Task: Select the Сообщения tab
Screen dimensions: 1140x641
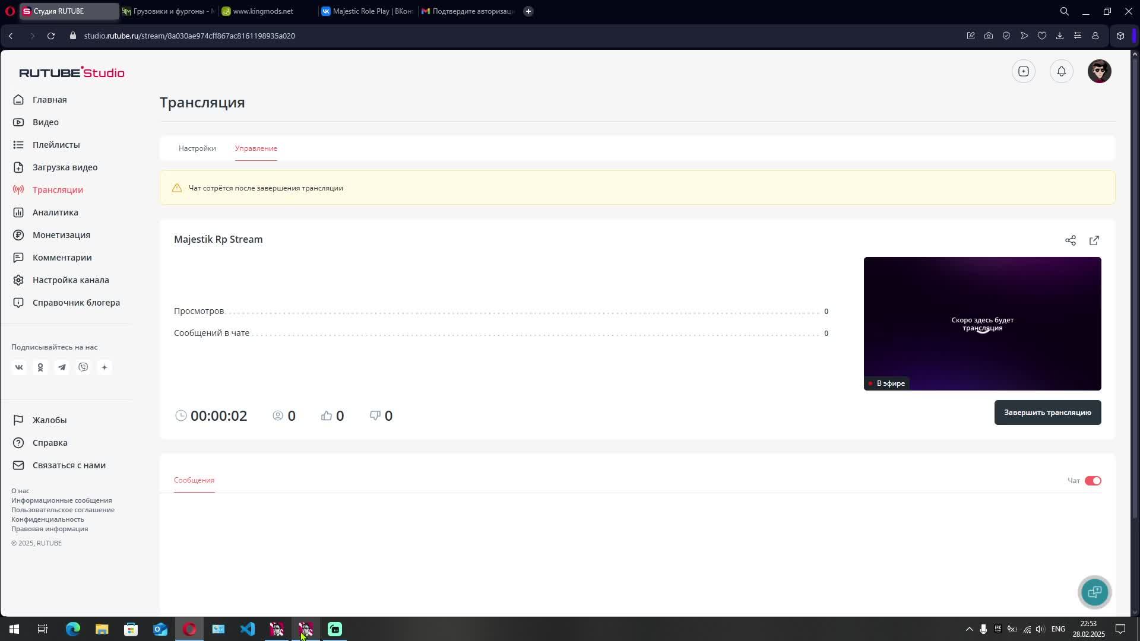Action: click(x=194, y=480)
